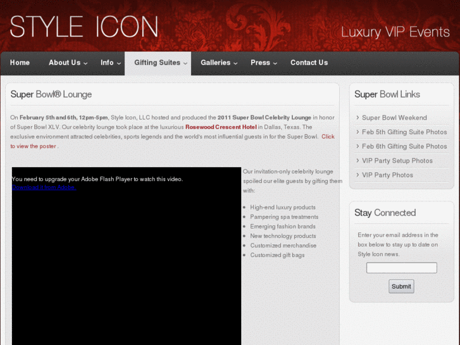Follow the Download it from Adobe link
Viewport: 460px width, 345px height.
[44, 187]
